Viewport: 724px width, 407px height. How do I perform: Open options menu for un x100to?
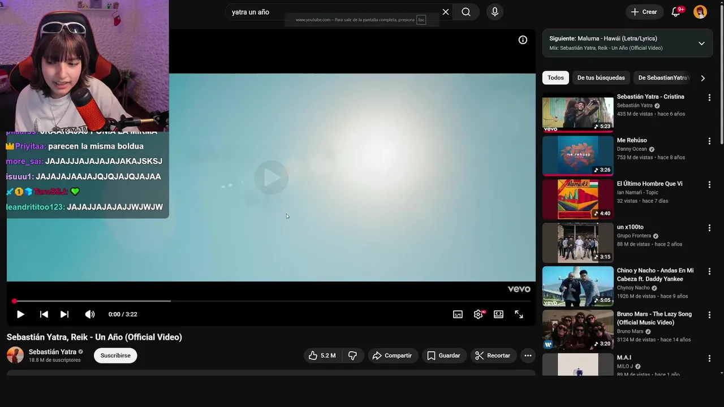(x=709, y=228)
